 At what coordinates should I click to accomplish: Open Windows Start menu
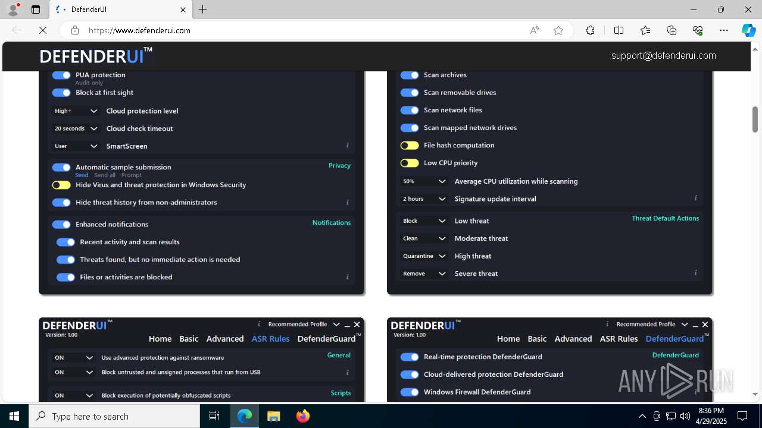tap(14, 416)
